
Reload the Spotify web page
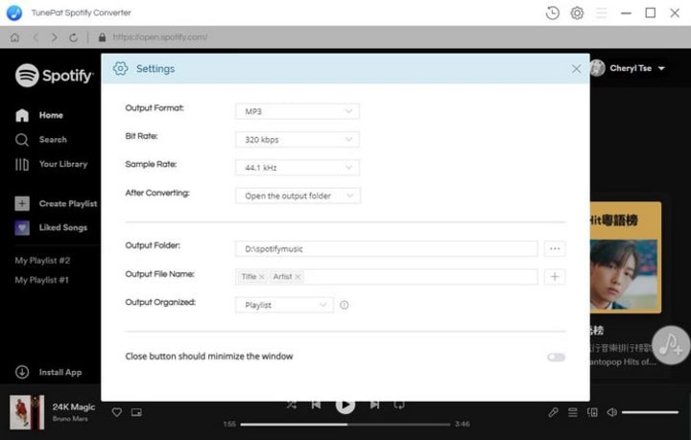[x=73, y=37]
